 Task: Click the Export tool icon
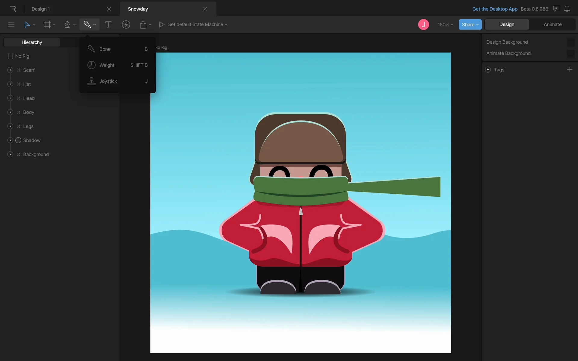tap(143, 24)
